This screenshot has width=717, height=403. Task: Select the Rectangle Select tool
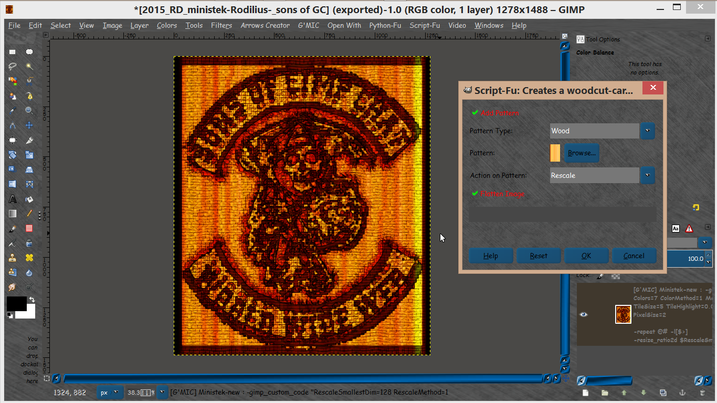[13, 52]
